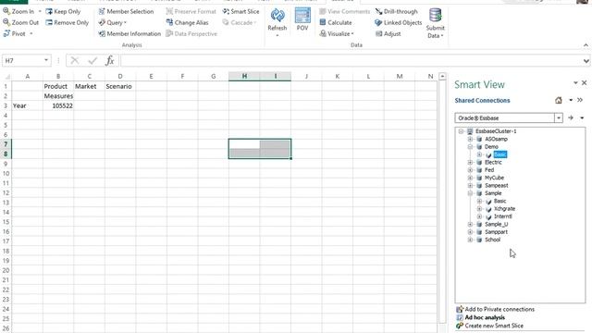Open Linked Objects
Screen dimensions: 592x333
399,22
